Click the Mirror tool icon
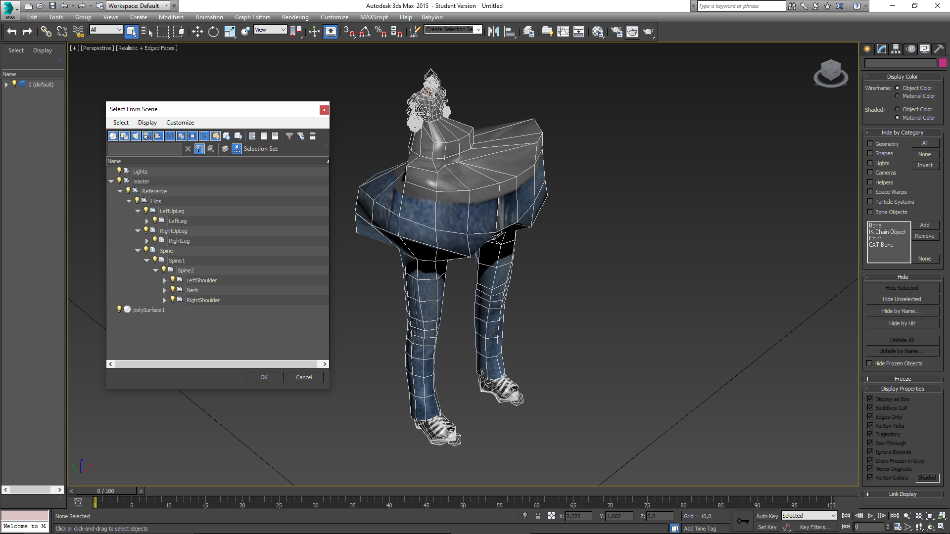 493,32
